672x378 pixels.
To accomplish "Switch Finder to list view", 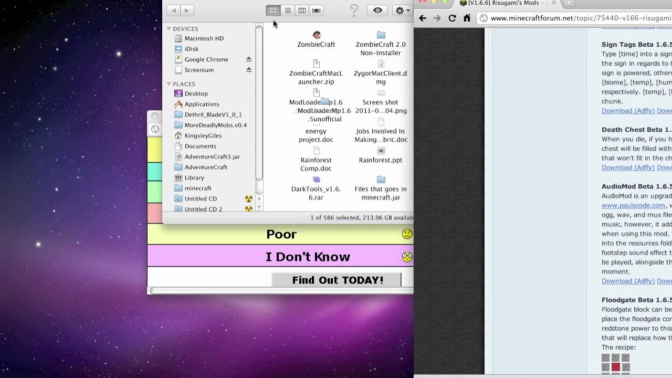I will coord(288,10).
